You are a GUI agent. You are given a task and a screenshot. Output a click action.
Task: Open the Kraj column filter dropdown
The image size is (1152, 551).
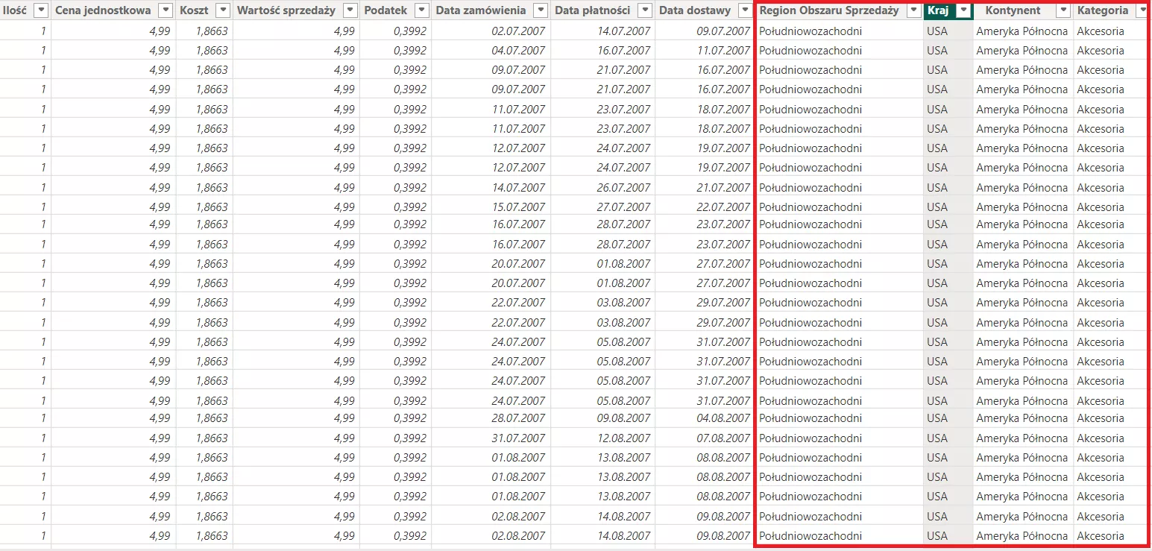tap(963, 10)
